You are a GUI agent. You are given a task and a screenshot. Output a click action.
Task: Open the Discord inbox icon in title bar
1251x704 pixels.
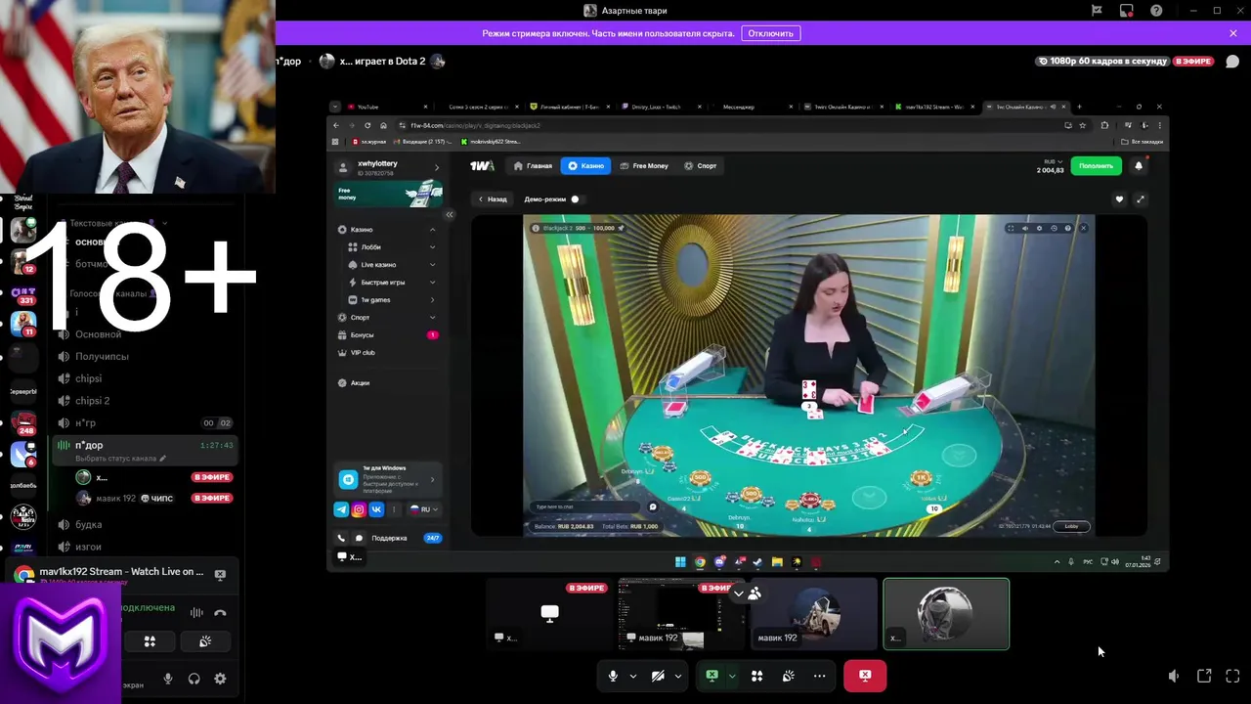point(1127,11)
